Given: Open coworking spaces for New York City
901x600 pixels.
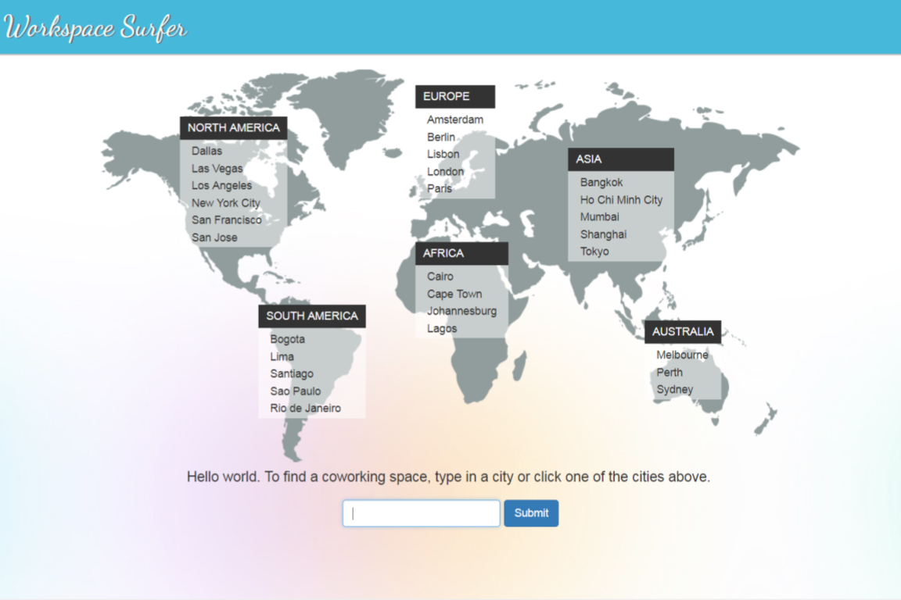Looking at the screenshot, I should point(226,202).
